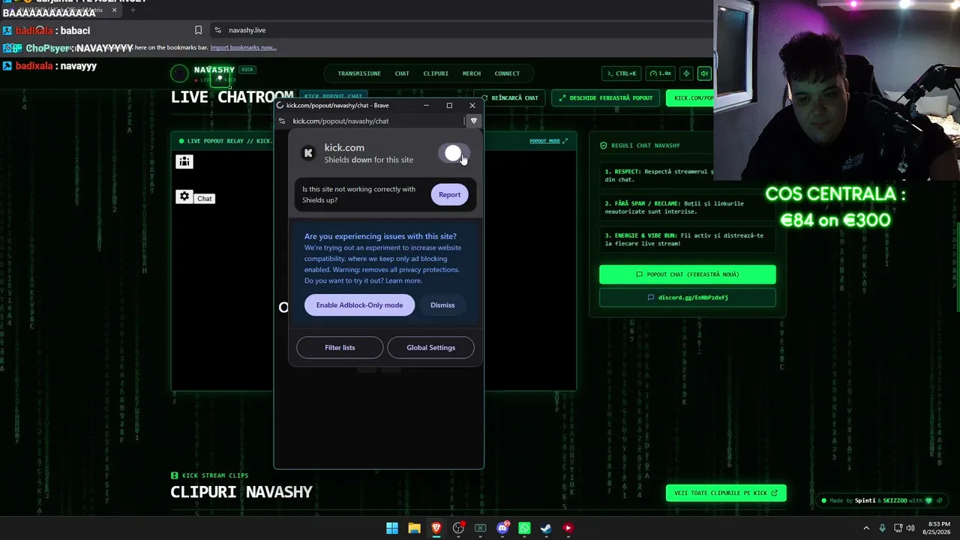Minimize the Brave popout chat window
The width and height of the screenshot is (960, 540).
(426, 105)
